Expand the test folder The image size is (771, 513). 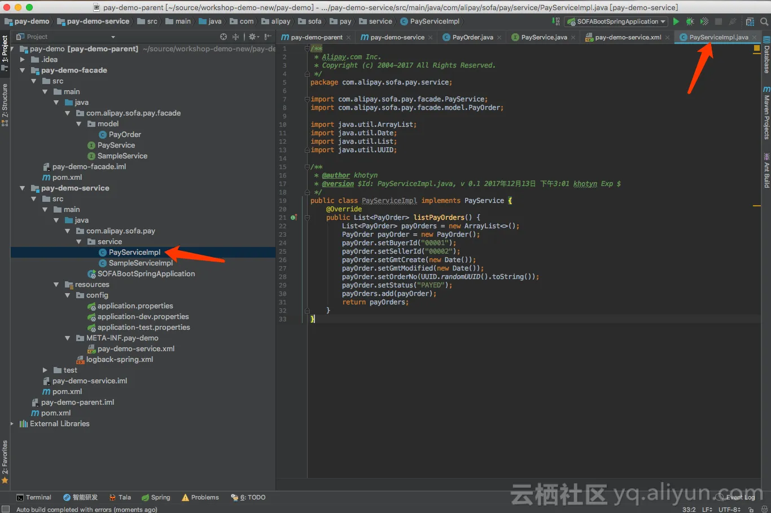pyautogui.click(x=45, y=370)
